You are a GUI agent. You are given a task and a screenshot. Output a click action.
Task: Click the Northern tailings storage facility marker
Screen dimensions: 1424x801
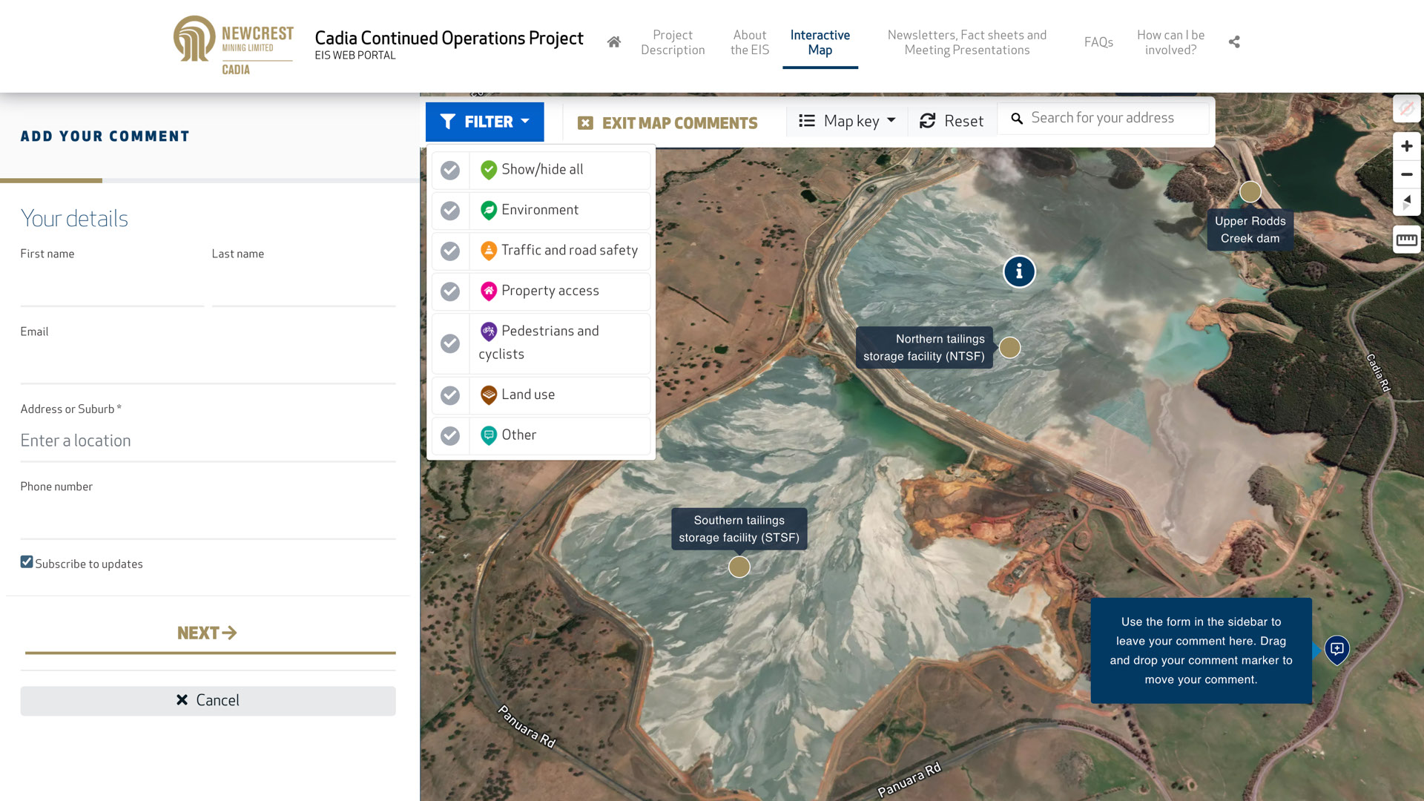pyautogui.click(x=1009, y=347)
